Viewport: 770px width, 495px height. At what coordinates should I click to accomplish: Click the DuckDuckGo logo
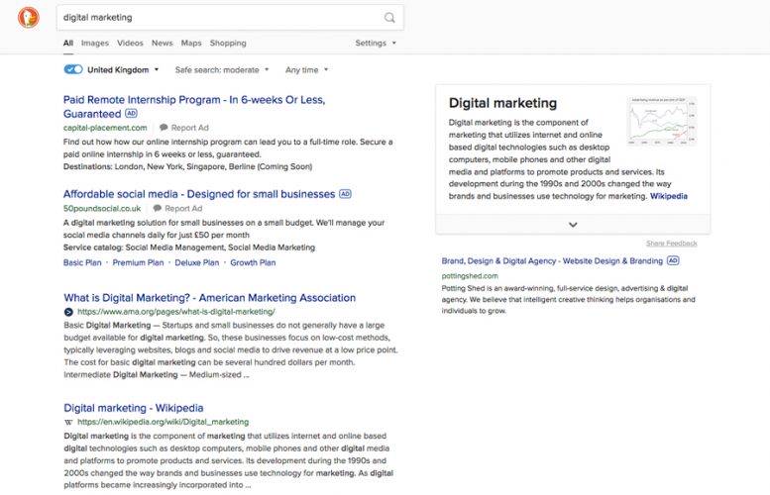coord(29,18)
